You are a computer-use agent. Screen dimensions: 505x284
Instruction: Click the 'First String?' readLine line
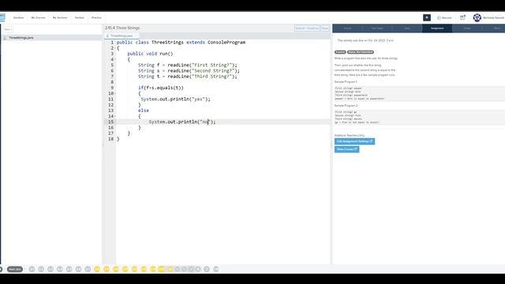point(188,65)
